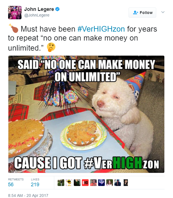Image resolution: width=173 pixels, height=198 pixels.
Task: Open the 8:54 AM tweet timestamp
Action: click(28, 195)
